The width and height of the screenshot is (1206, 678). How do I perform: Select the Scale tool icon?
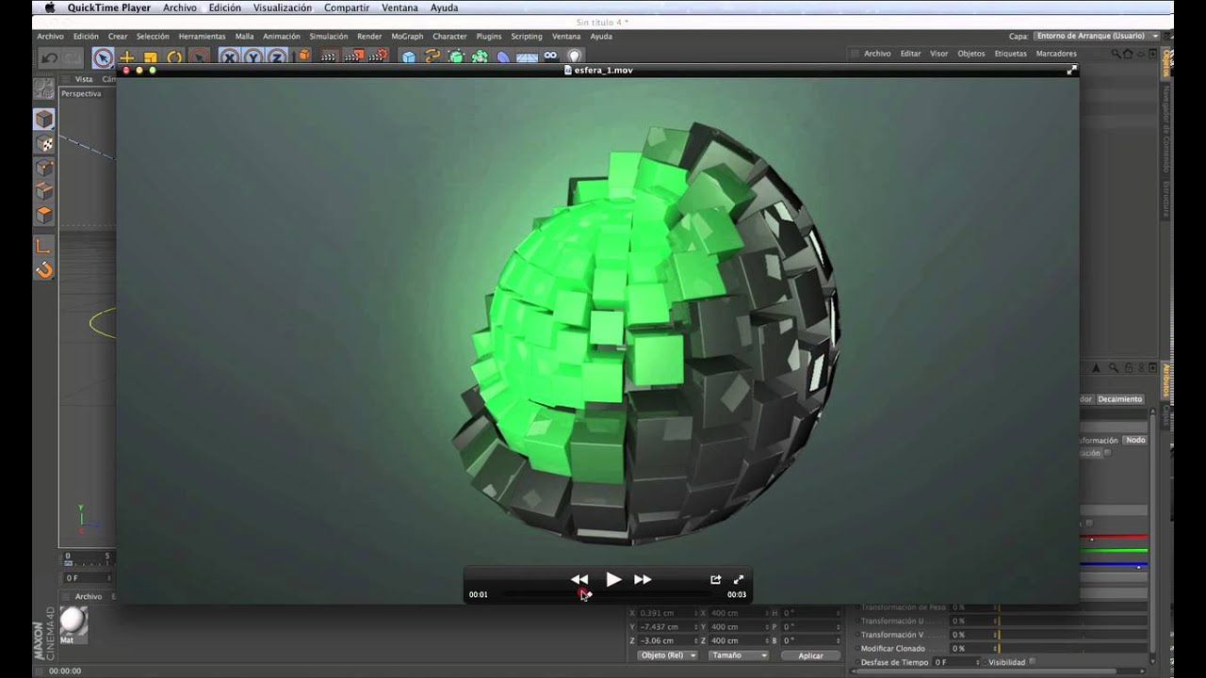pos(151,57)
